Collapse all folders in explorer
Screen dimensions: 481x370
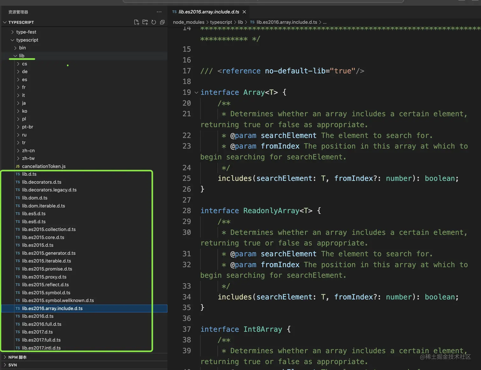click(x=162, y=22)
